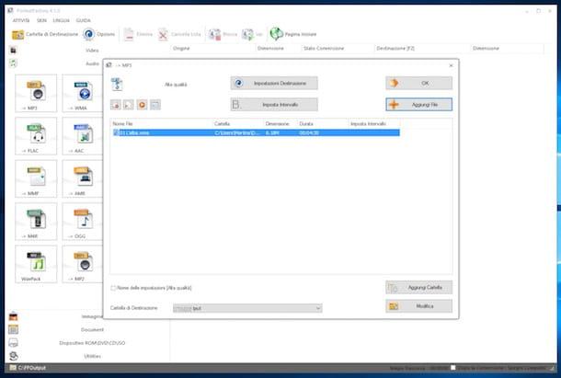Click the Aggiungi File button

click(x=418, y=105)
